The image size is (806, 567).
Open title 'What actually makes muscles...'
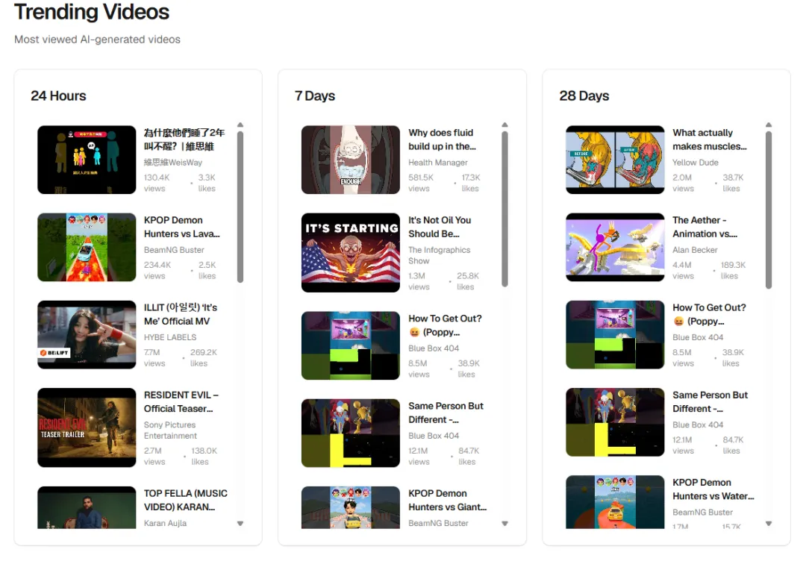(x=710, y=140)
